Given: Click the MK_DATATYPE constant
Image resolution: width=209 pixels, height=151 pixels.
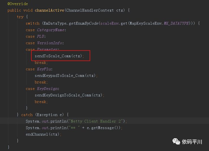Looking at the screenshot, I should pyautogui.click(x=176, y=23).
